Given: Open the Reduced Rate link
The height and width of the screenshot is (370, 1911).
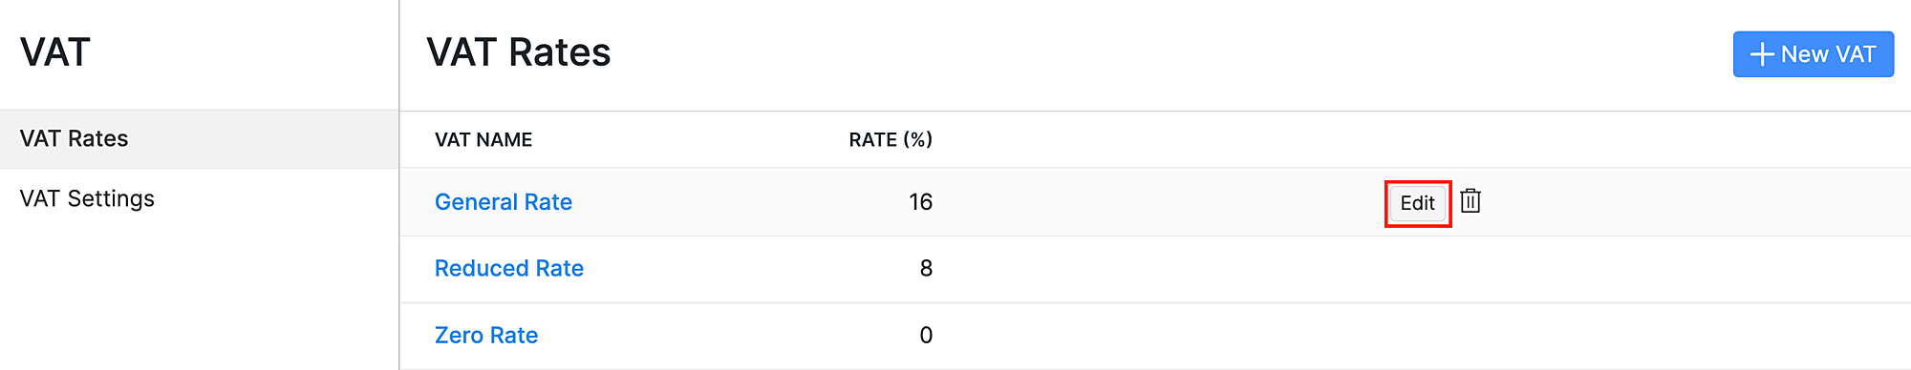Looking at the screenshot, I should point(509,269).
